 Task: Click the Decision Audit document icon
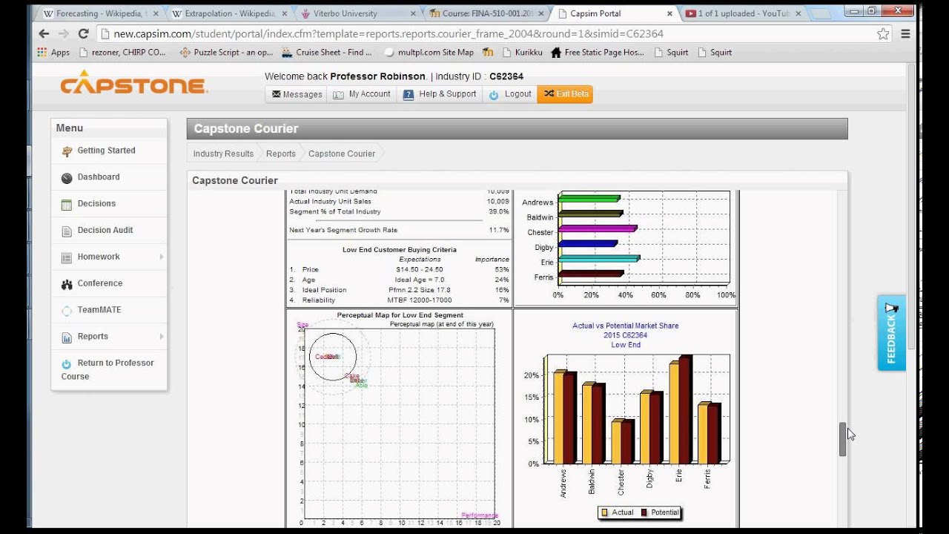point(67,231)
